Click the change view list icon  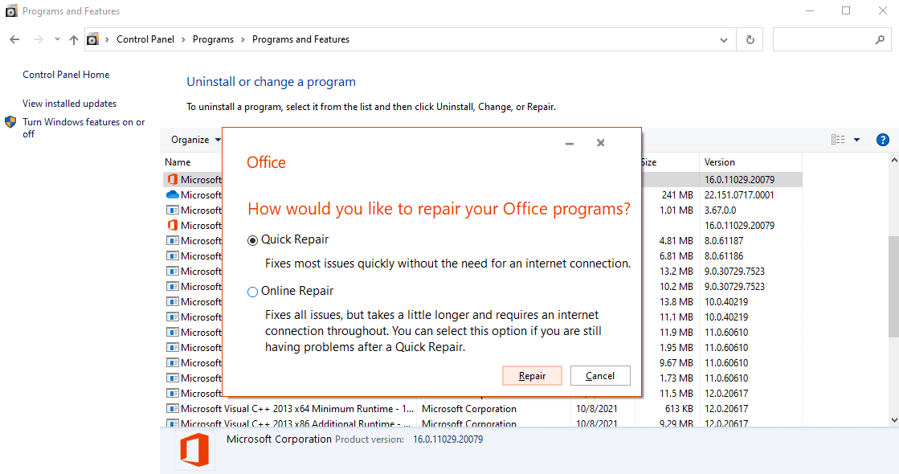click(x=838, y=140)
